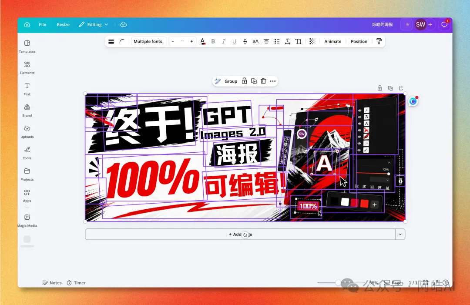Image resolution: width=470 pixels, height=305 pixels.
Task: Click the crown premium icon
Action: coord(407,24)
